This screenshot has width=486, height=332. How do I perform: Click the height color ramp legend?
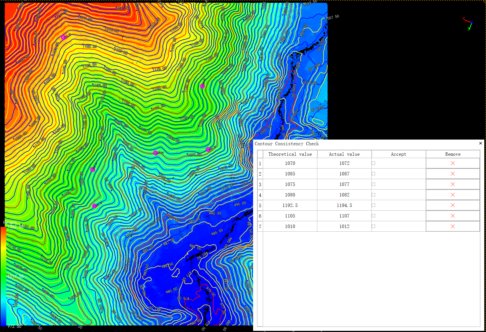pos(3,276)
